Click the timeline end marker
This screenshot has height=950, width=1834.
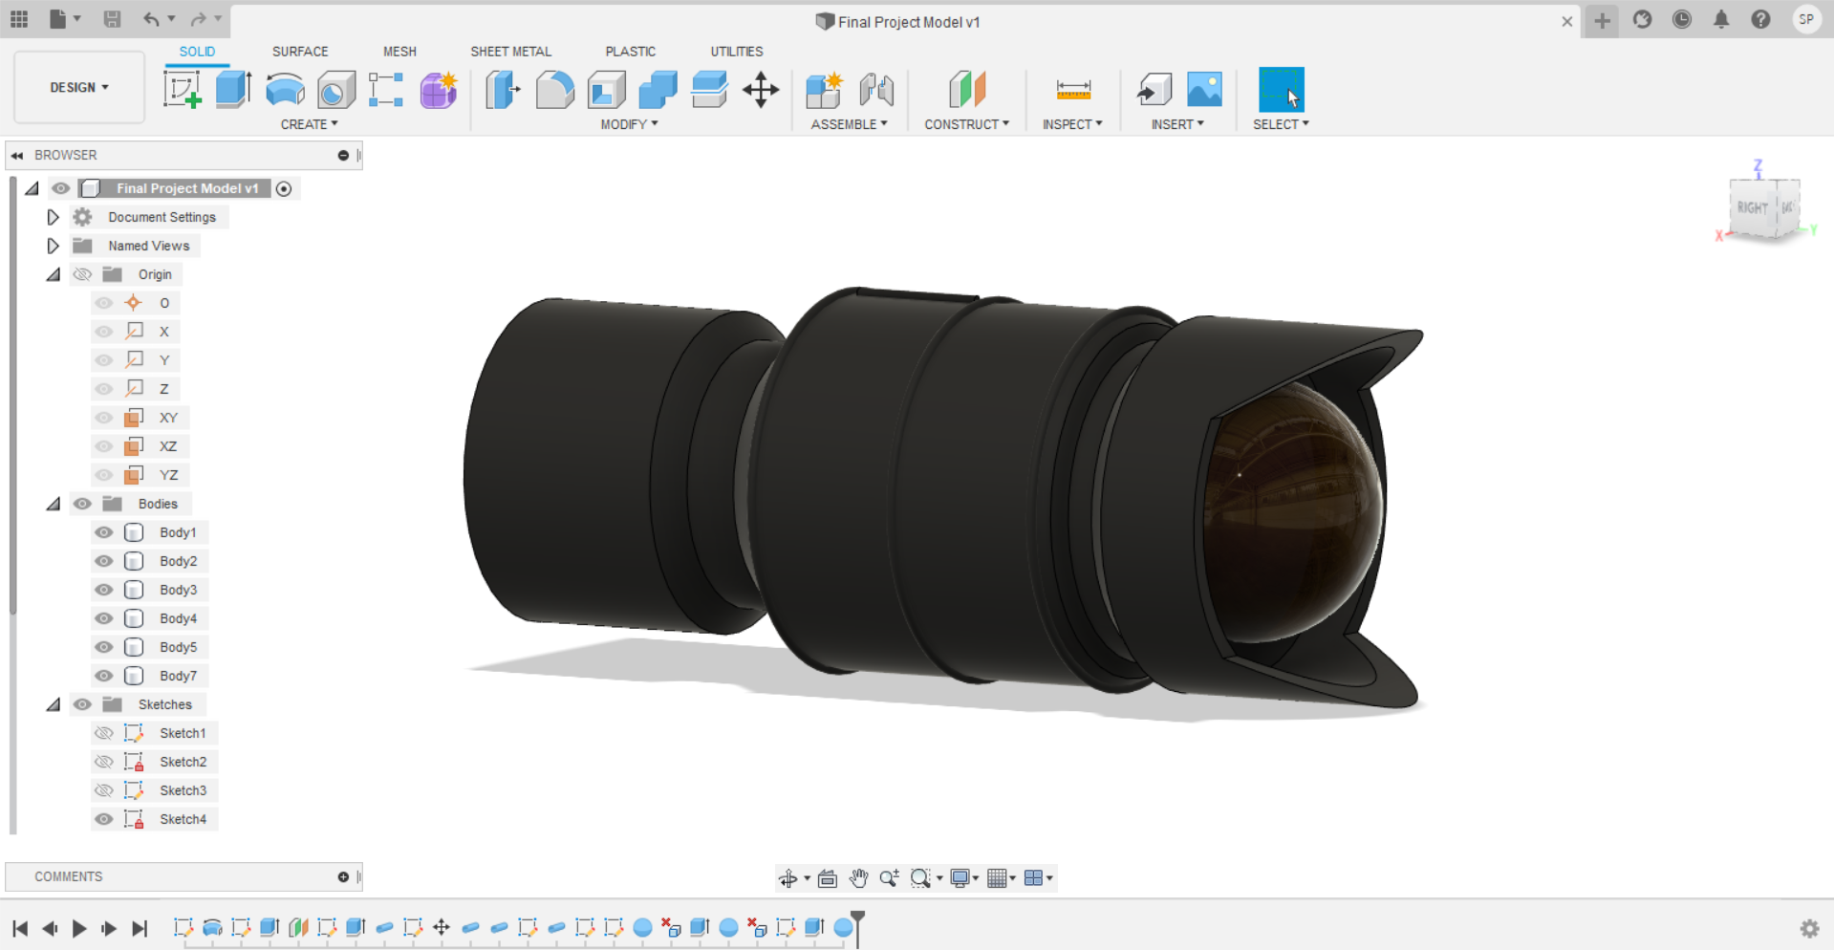858,927
